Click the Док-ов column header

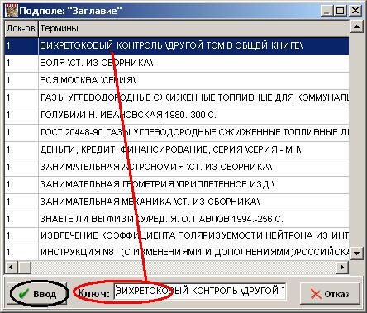21,28
